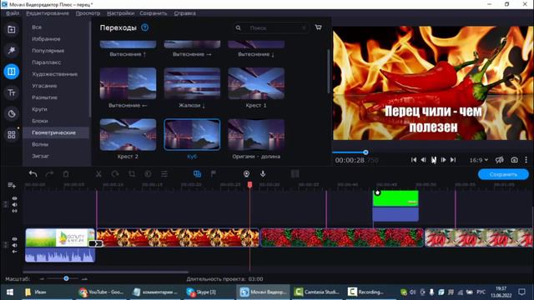Image resolution: width=534 pixels, height=300 pixels.
Task: Select the Все category
Action: [x=37, y=27]
